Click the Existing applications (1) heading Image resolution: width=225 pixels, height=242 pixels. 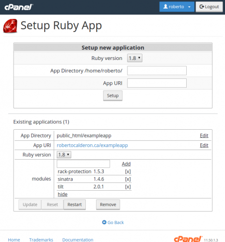pos(41,122)
